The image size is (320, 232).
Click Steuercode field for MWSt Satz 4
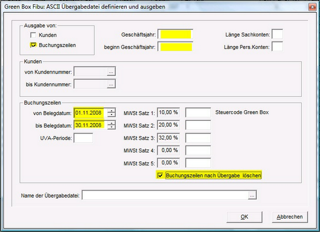pos(198,151)
